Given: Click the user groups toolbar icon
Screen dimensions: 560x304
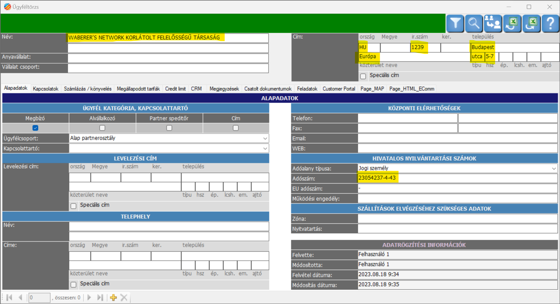Looking at the screenshot, I should (493, 23).
